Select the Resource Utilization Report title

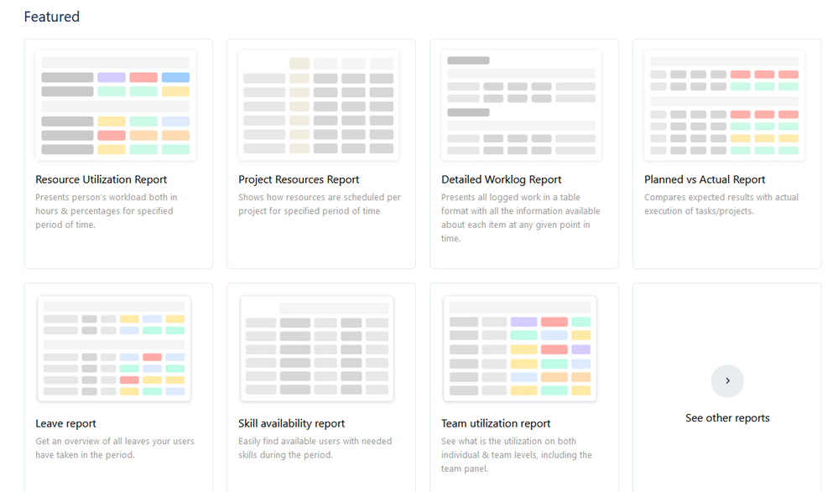tap(101, 179)
